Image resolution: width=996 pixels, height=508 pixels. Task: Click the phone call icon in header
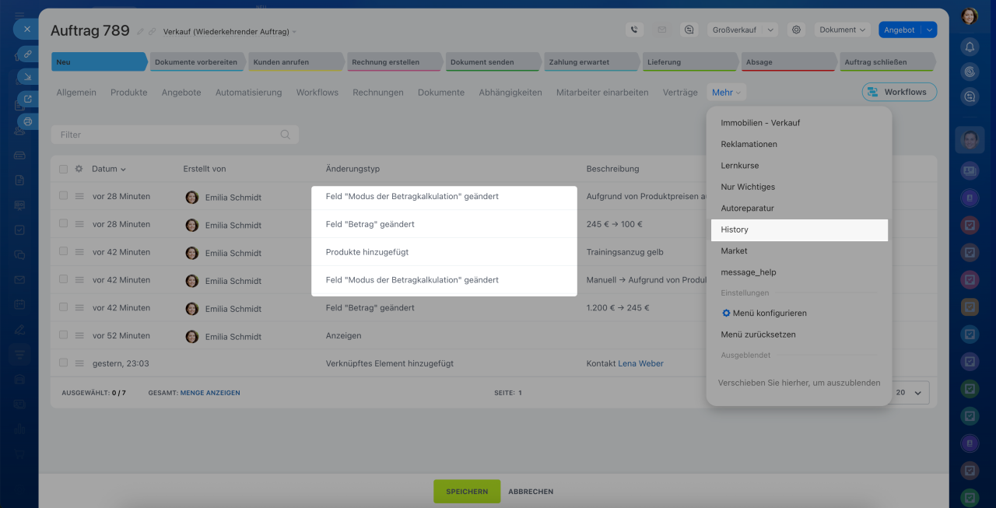point(635,30)
